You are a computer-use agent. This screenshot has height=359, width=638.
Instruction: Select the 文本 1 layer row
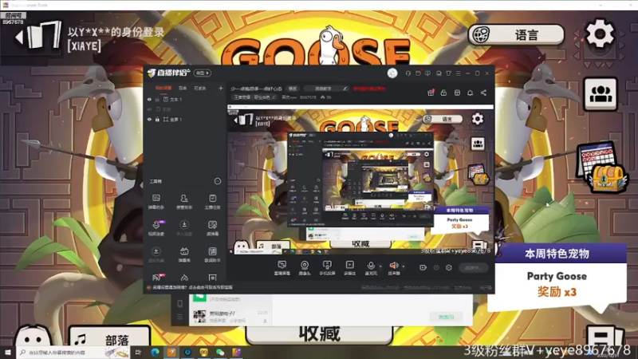(x=184, y=99)
